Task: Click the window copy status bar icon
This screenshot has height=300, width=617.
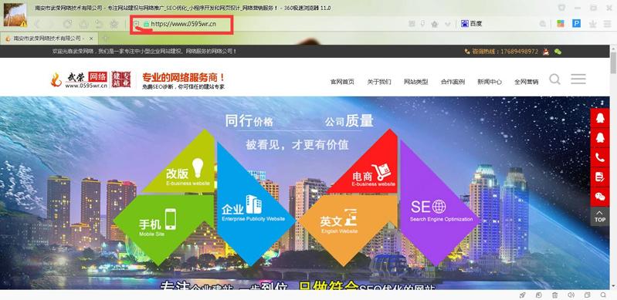Action: [x=587, y=295]
